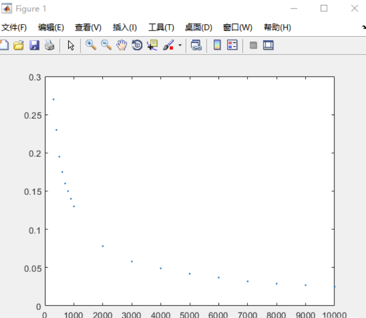Toggle the Data Cursor tool

point(152,46)
